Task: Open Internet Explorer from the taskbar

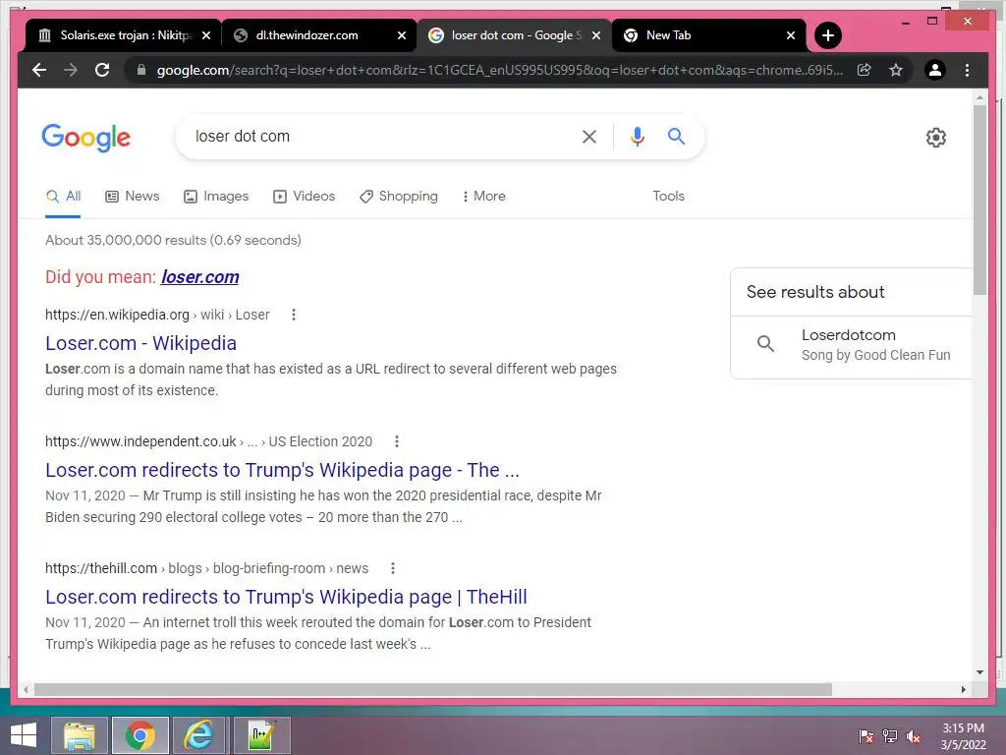Action: [198, 735]
